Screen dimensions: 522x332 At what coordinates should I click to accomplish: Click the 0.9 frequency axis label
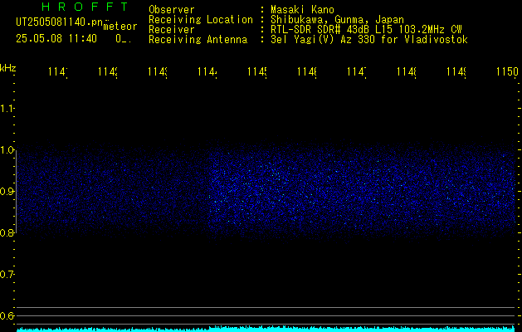[x=7, y=192]
